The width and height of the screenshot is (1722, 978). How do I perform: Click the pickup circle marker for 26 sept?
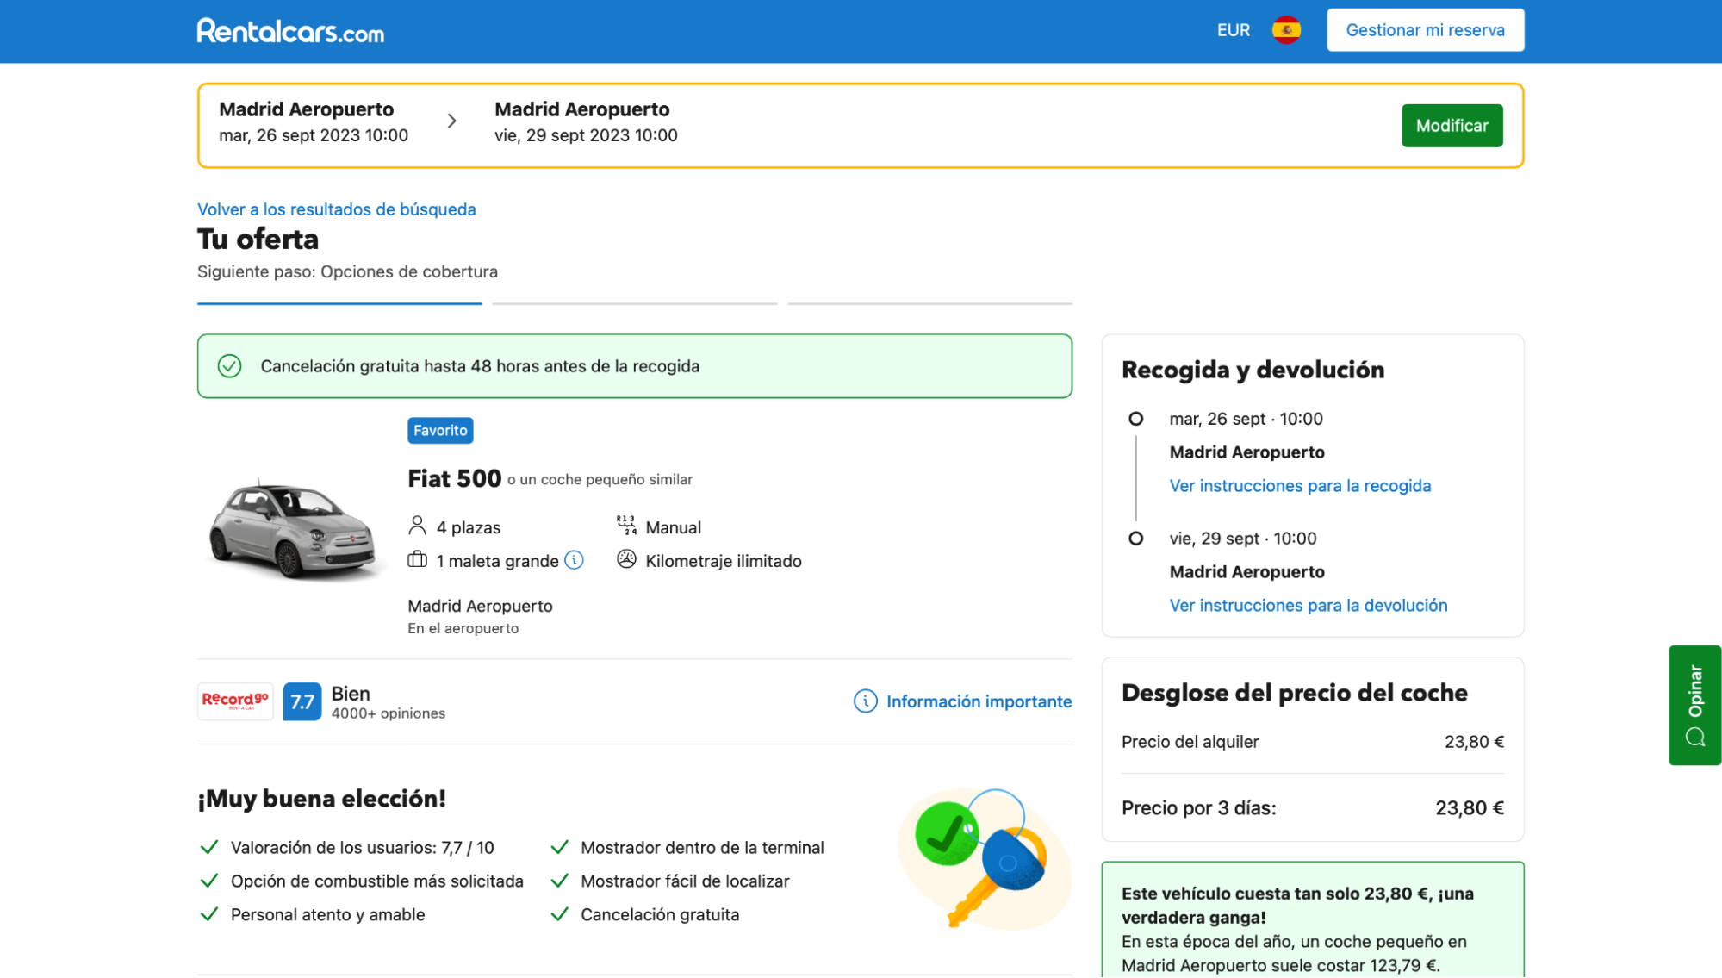[1135, 419]
